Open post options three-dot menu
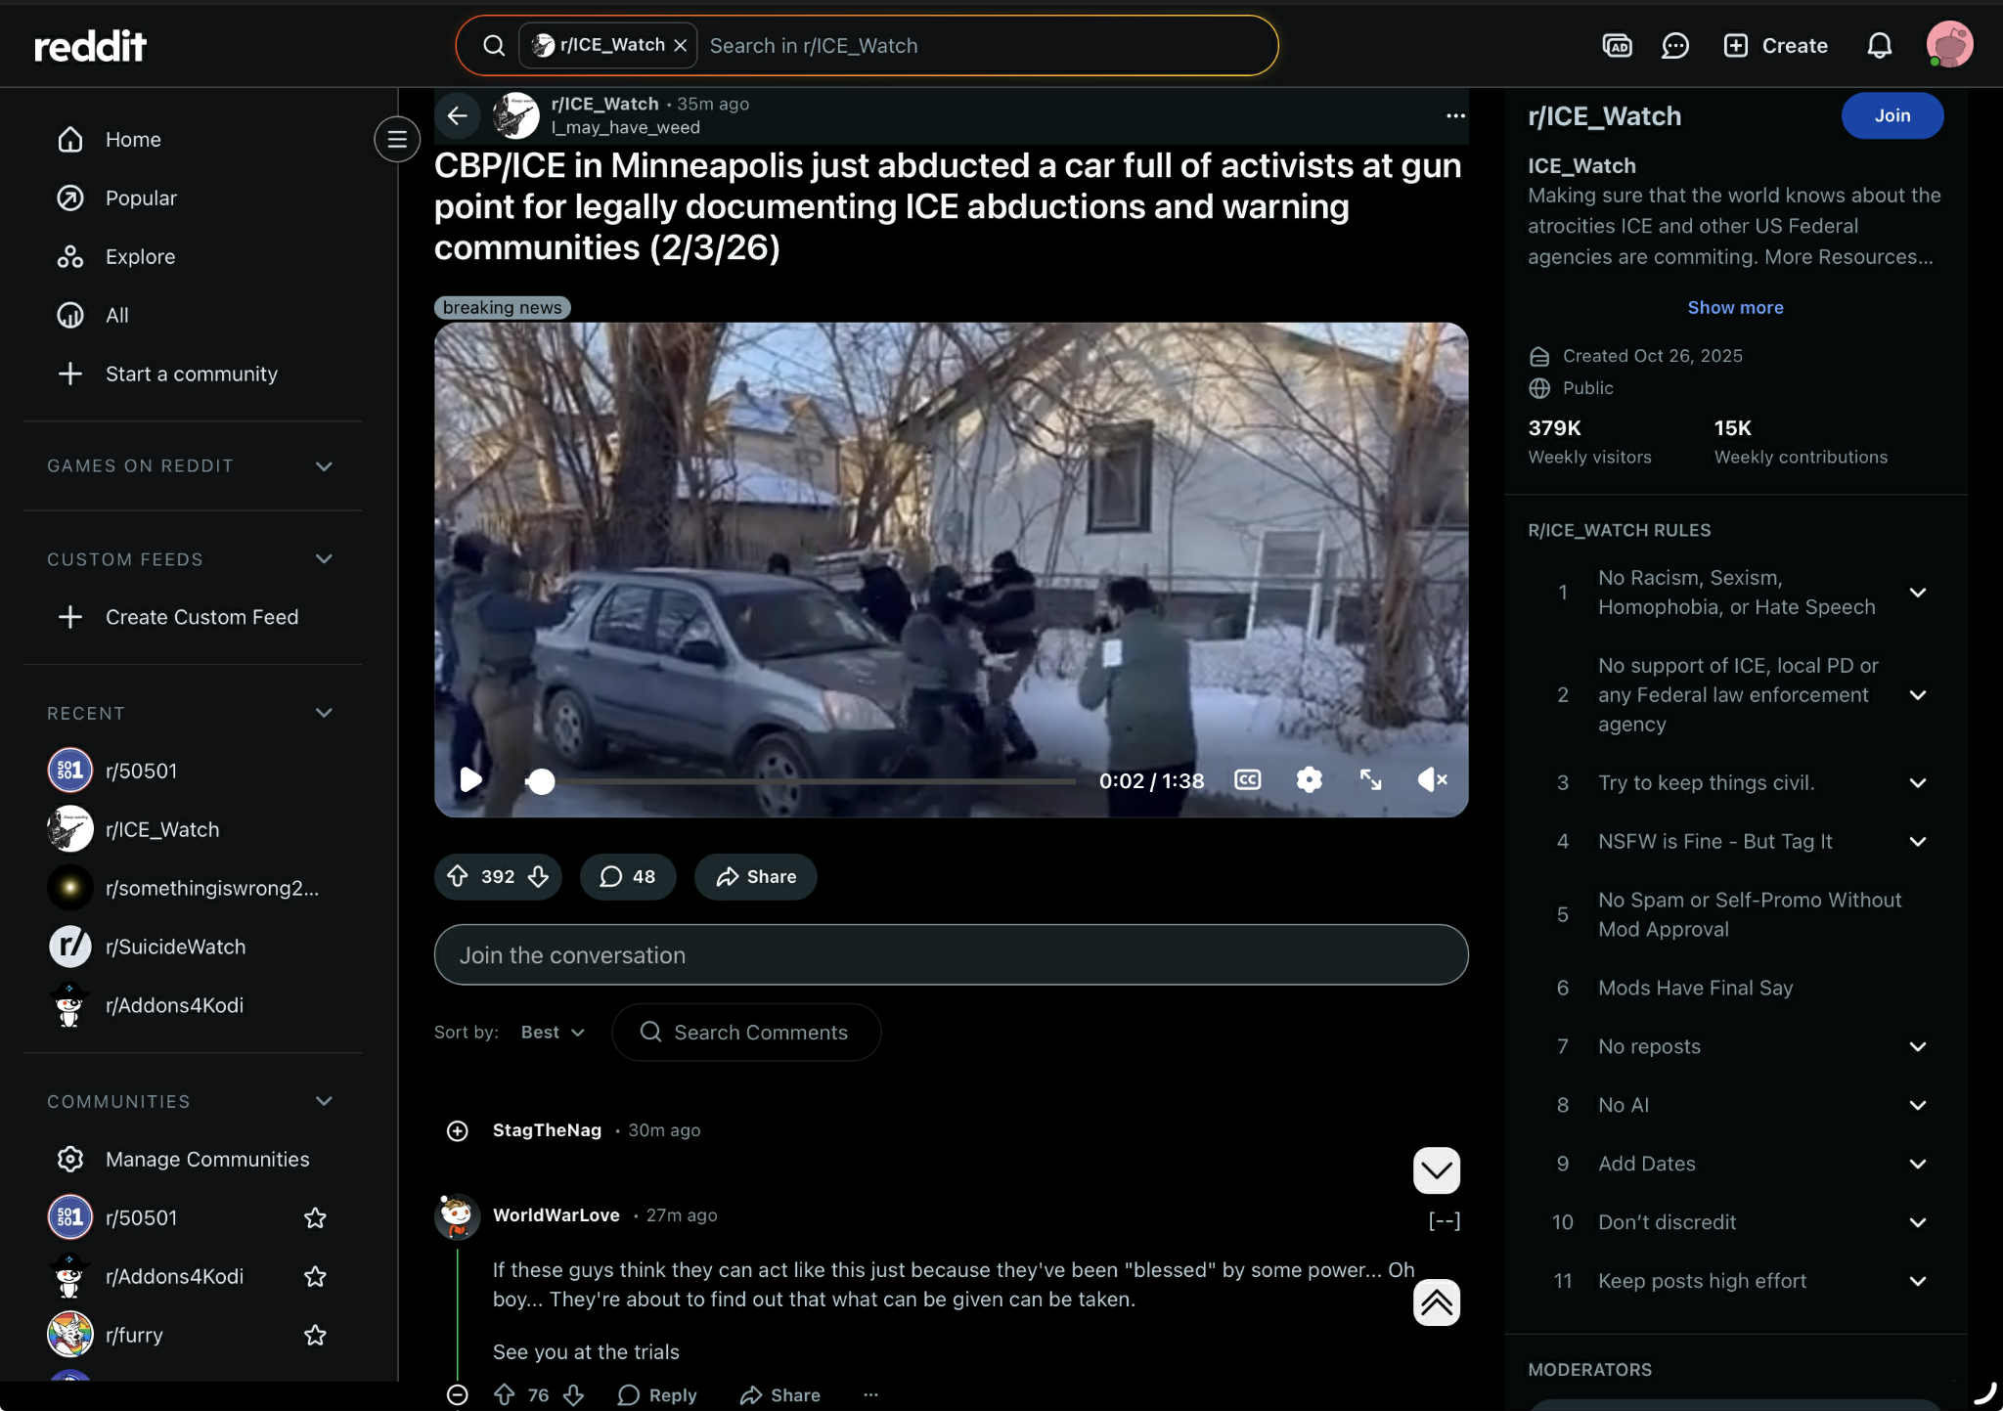Viewport: 2003px width, 1411px height. [x=1455, y=115]
